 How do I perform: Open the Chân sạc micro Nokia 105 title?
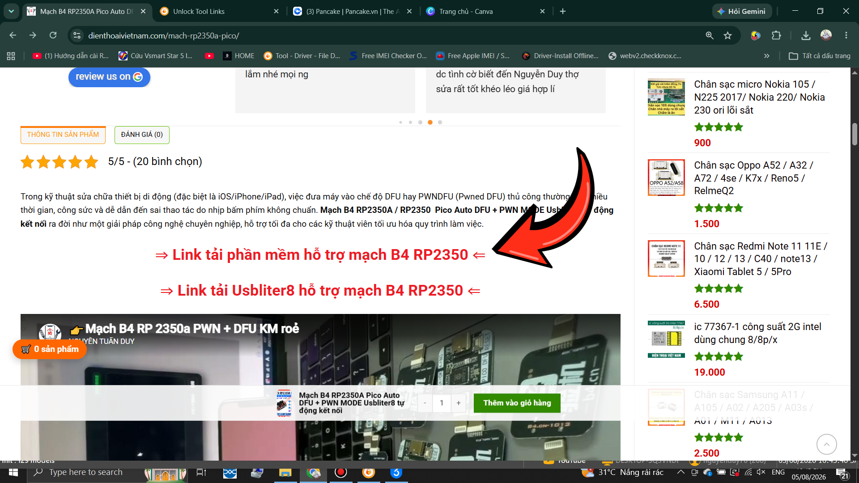(x=759, y=97)
